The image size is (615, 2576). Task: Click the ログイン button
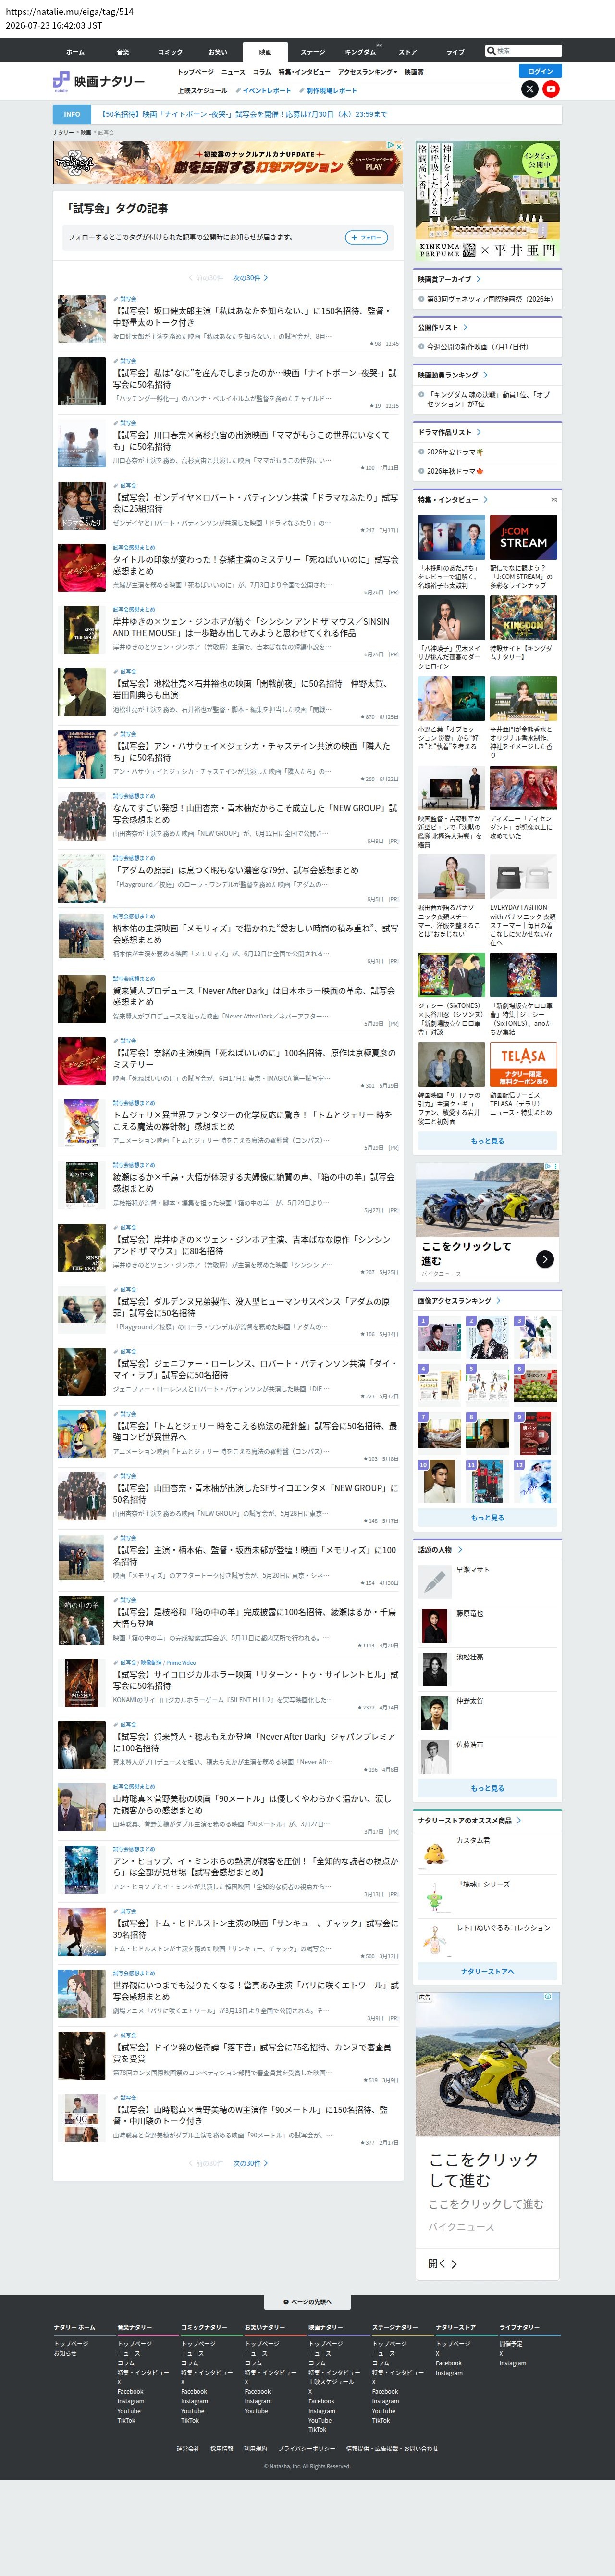point(540,71)
